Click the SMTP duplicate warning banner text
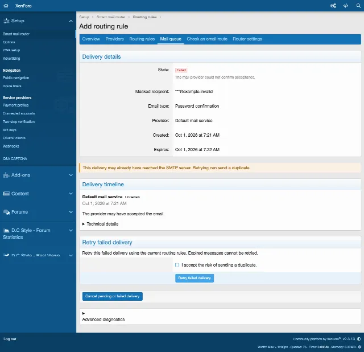Viewport: 364px width, 352px height. [x=167, y=167]
